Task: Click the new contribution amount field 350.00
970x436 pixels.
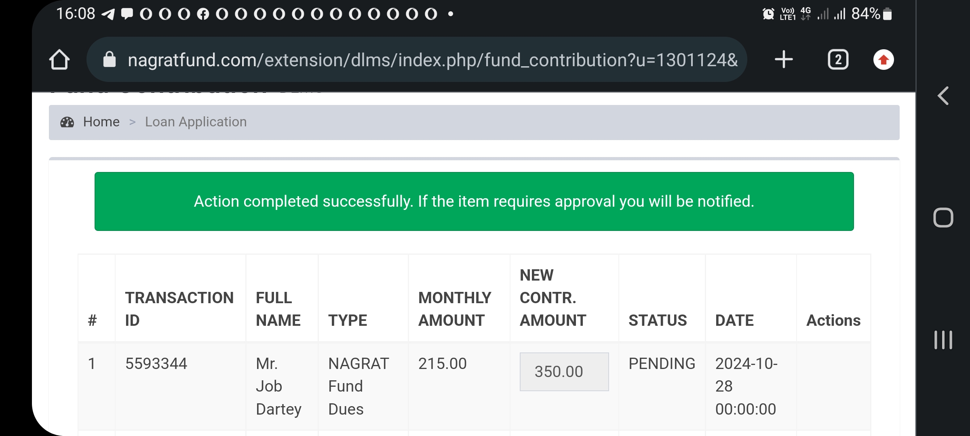Action: [564, 371]
